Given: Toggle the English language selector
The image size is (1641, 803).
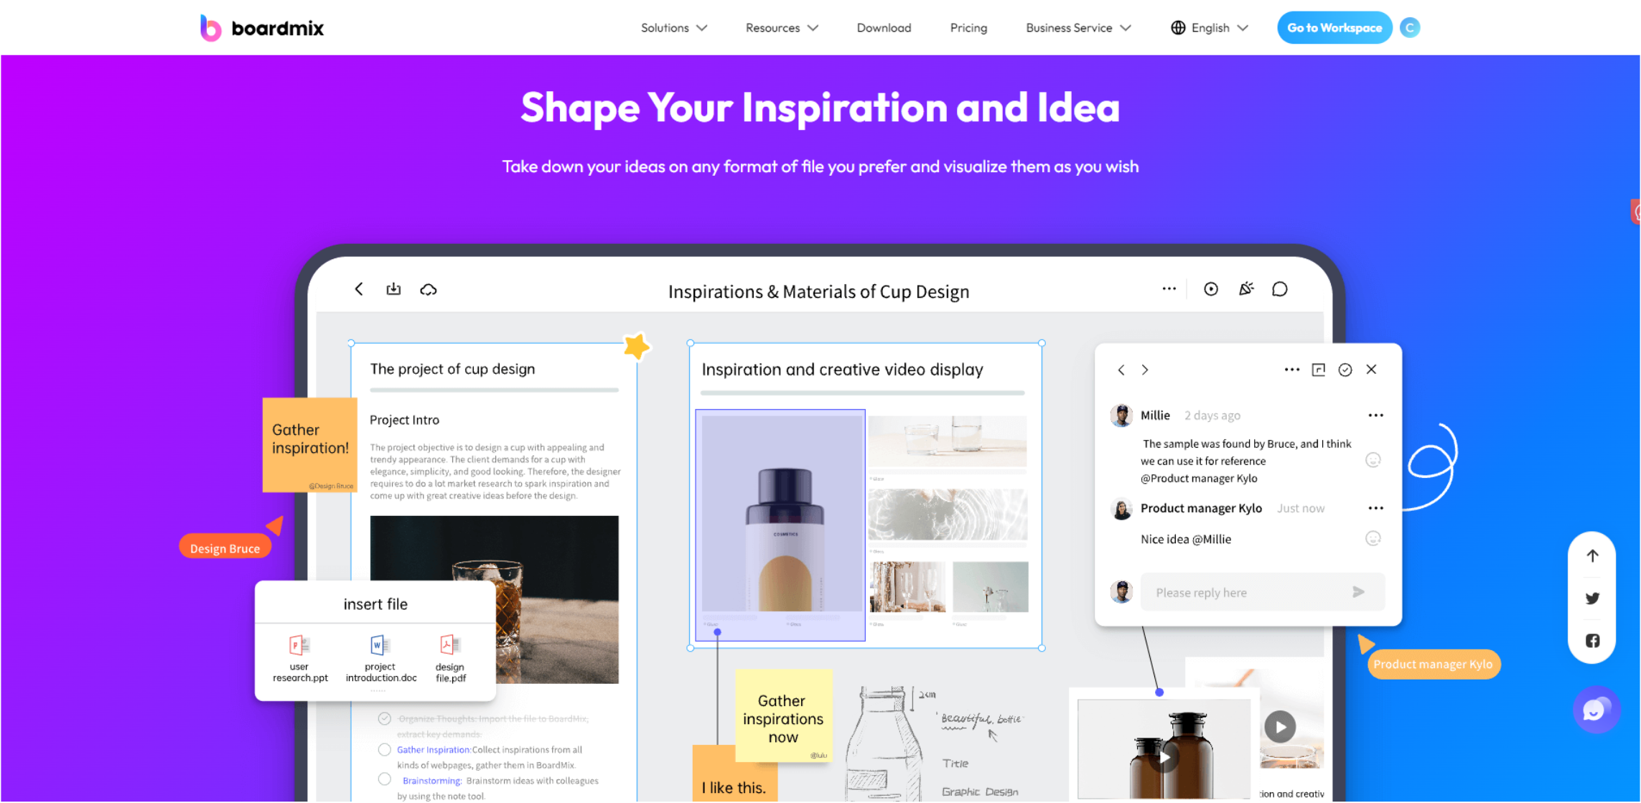Looking at the screenshot, I should coord(1207,28).
